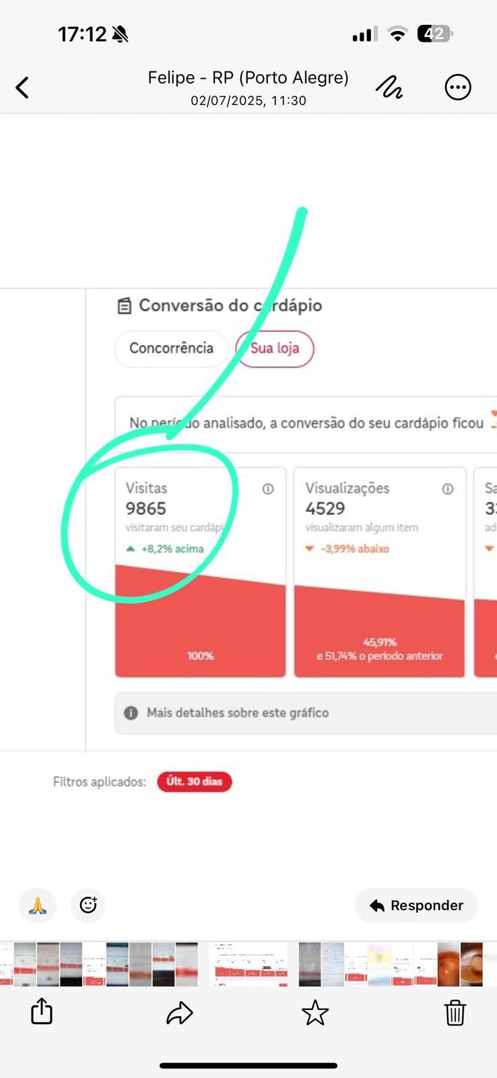Open the add emoji reaction picker
Image resolution: width=497 pixels, height=1078 pixels.
(88, 905)
